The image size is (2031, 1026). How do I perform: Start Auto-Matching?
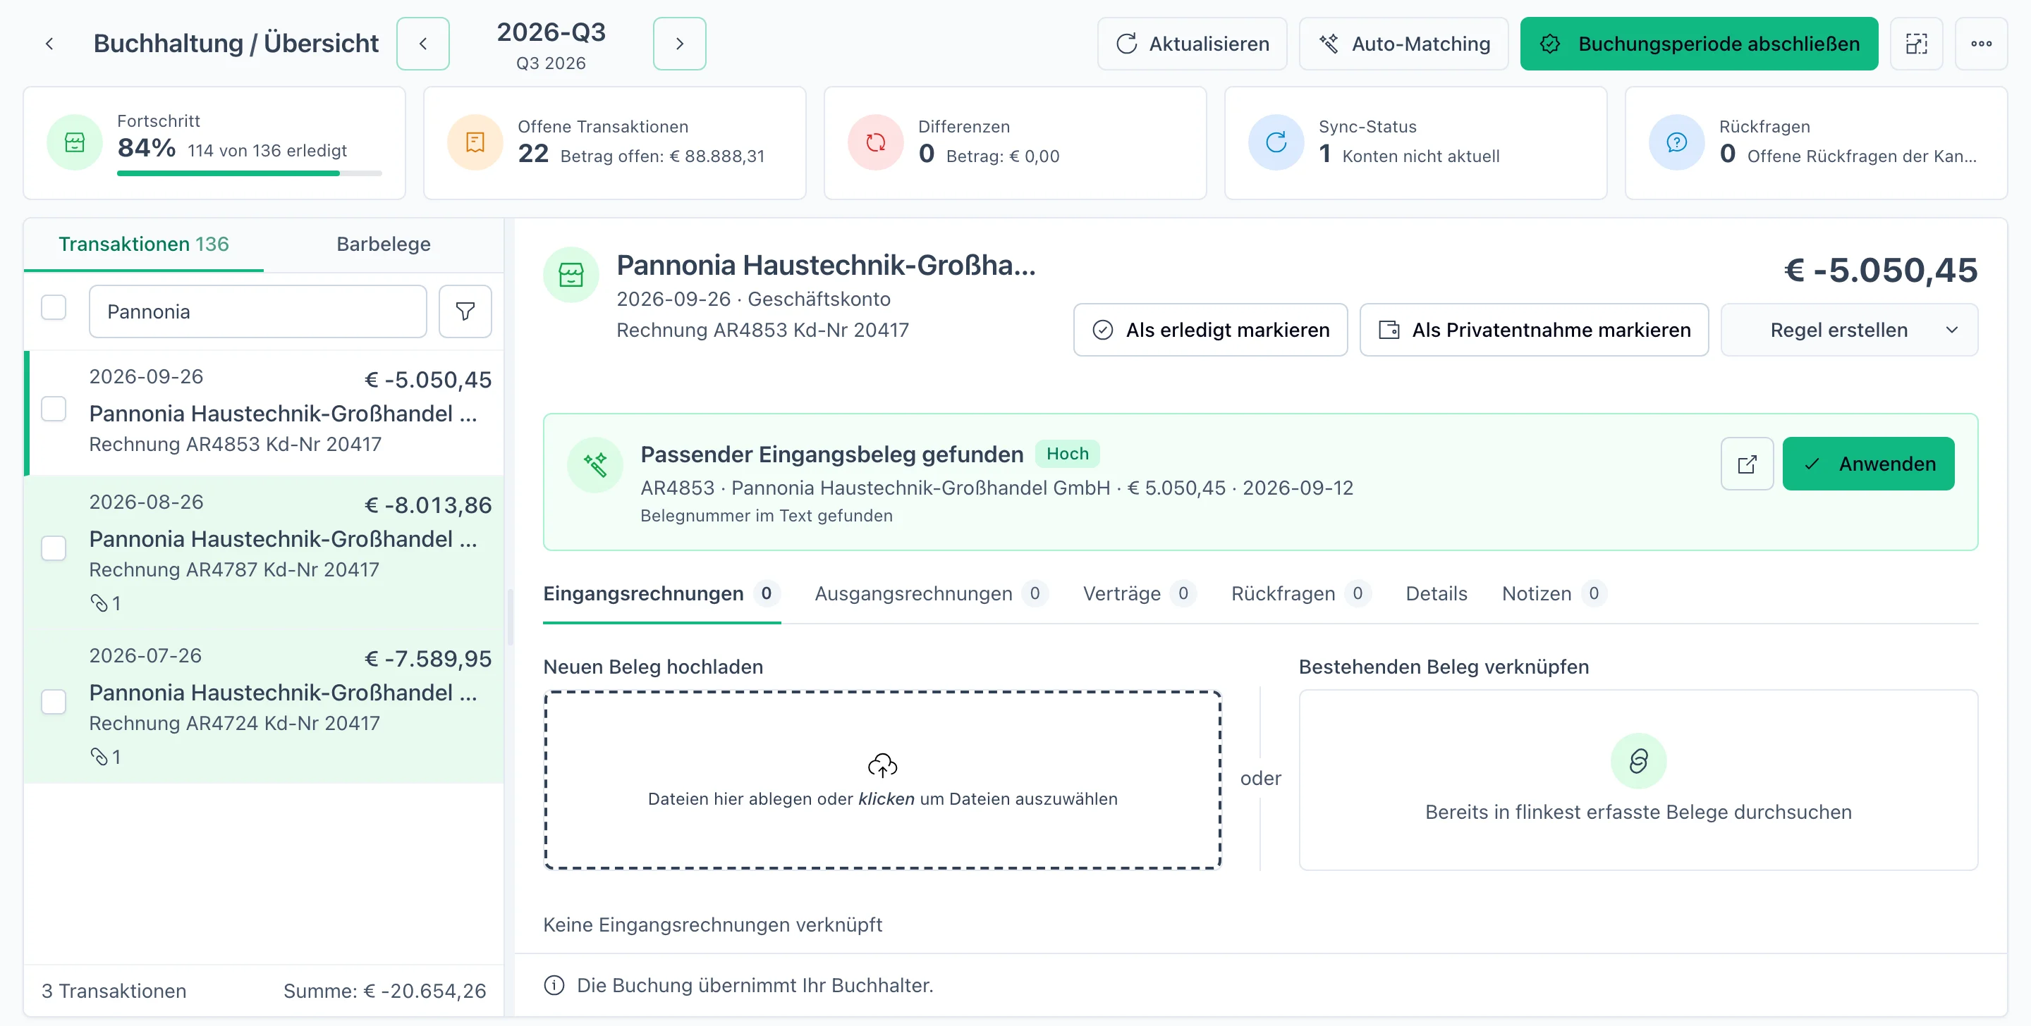(x=1403, y=44)
